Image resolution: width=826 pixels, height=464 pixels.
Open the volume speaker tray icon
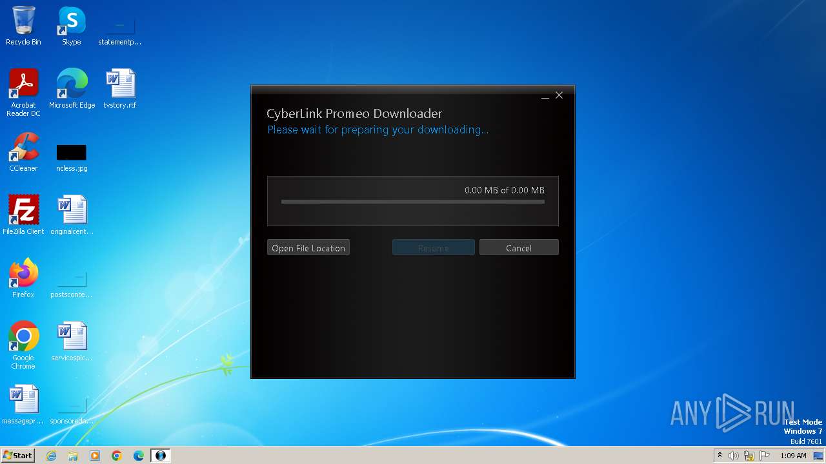pyautogui.click(x=734, y=456)
